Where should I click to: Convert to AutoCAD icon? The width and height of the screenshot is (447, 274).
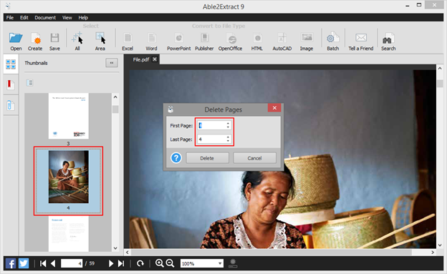coord(282,38)
